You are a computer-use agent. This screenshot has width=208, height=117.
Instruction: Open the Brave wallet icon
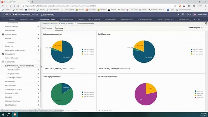[x=194, y=6]
